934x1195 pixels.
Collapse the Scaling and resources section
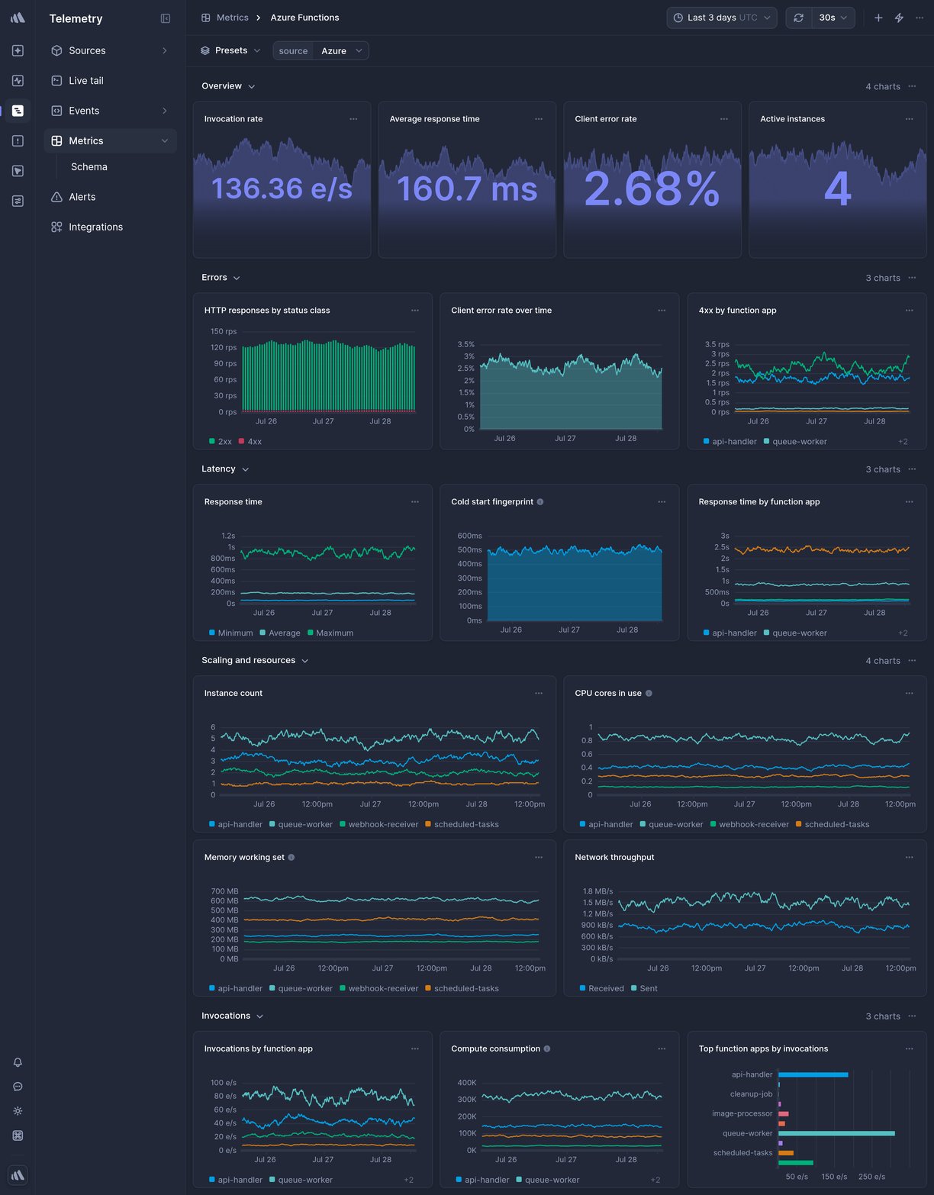click(255, 661)
